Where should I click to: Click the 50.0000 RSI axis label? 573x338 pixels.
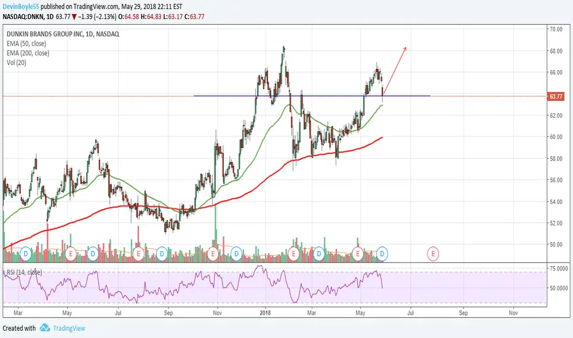558,288
